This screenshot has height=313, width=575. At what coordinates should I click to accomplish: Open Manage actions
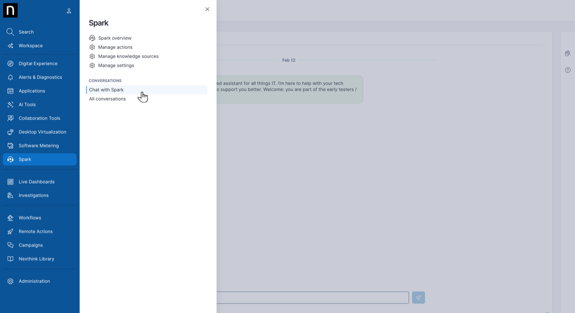pyautogui.click(x=115, y=47)
